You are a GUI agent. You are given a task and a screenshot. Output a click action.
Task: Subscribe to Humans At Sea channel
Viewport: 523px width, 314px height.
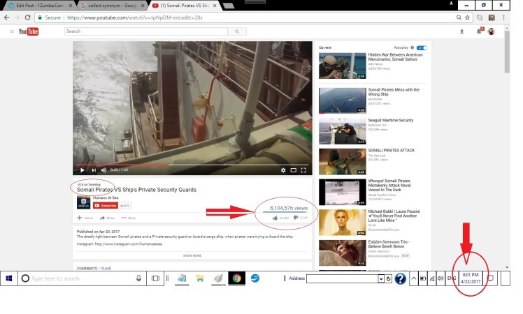tap(106, 206)
